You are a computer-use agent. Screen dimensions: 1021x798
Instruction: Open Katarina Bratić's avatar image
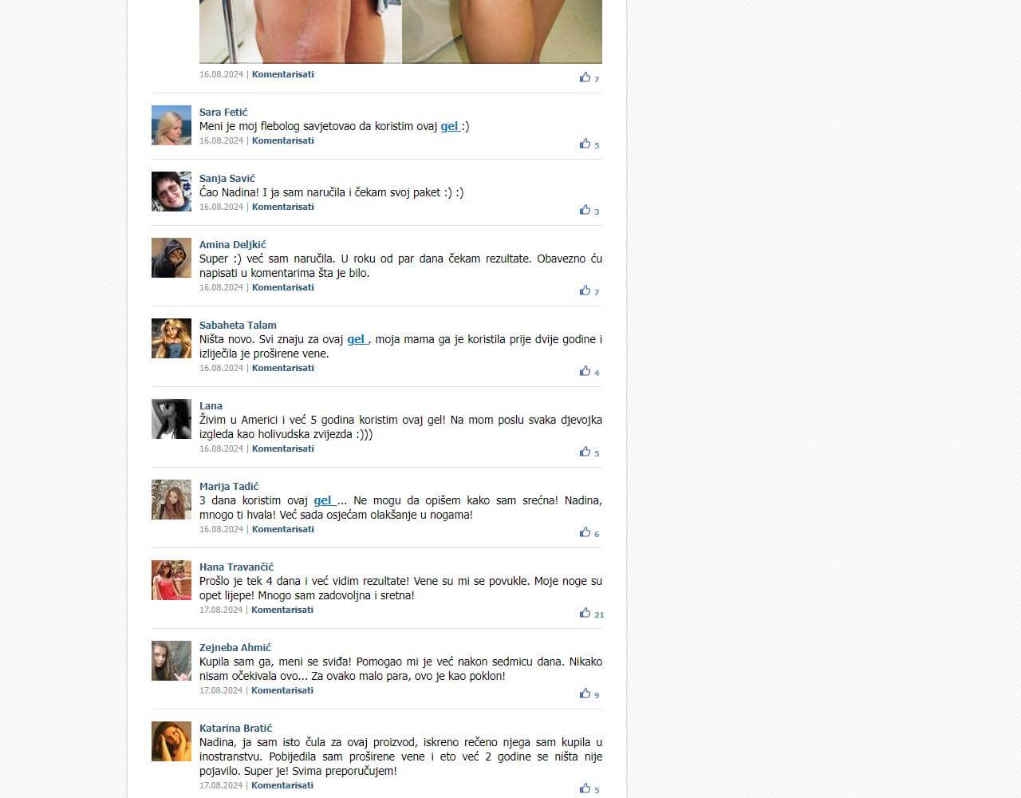click(171, 741)
